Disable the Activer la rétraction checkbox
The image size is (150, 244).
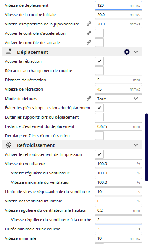99,61
